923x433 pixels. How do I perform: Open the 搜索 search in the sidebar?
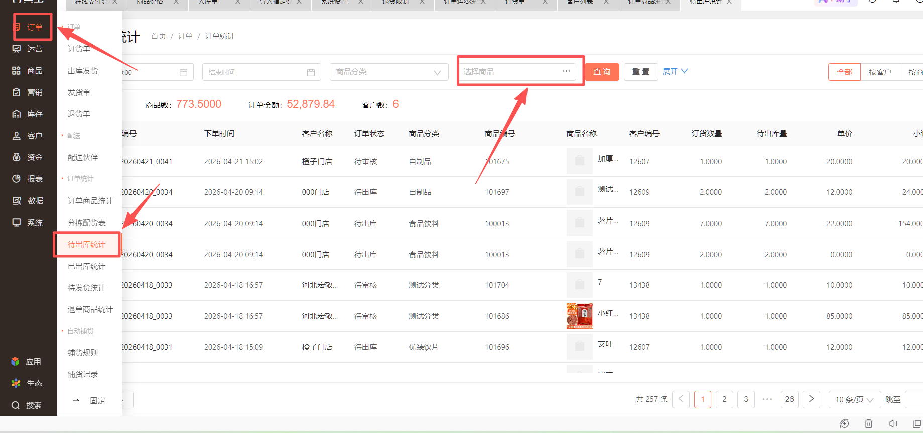coord(27,405)
